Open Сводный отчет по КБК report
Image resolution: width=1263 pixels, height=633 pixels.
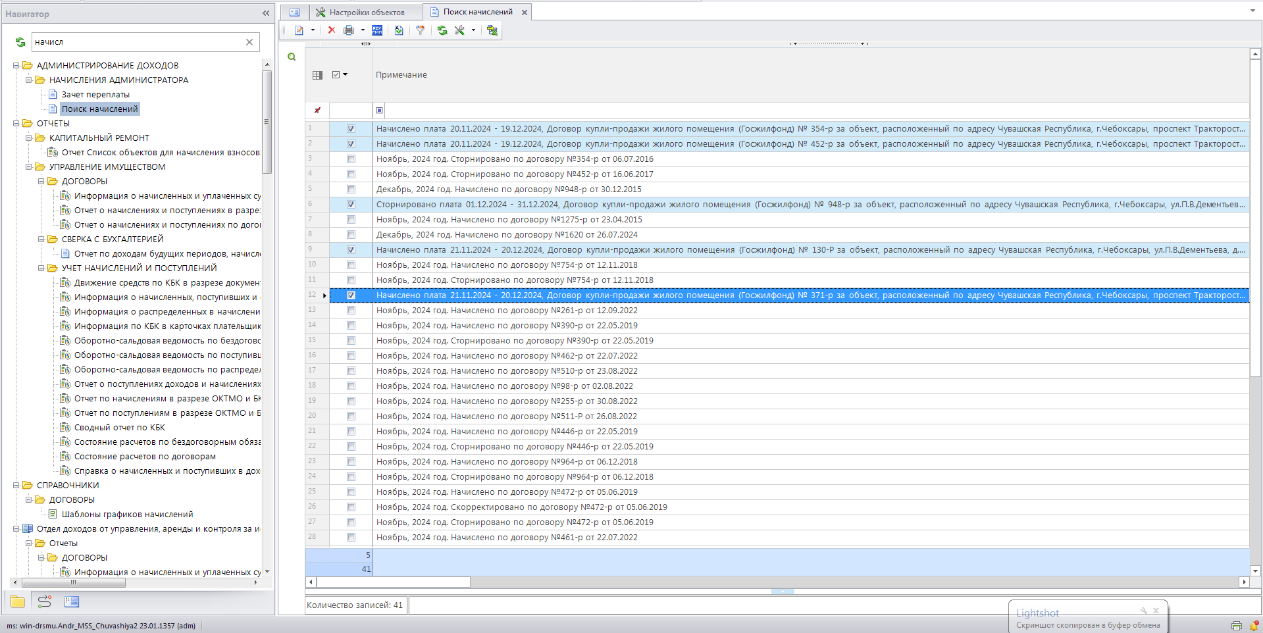(x=119, y=428)
